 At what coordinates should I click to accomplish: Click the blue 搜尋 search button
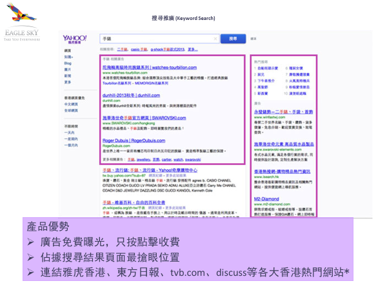pyautogui.click(x=233, y=39)
